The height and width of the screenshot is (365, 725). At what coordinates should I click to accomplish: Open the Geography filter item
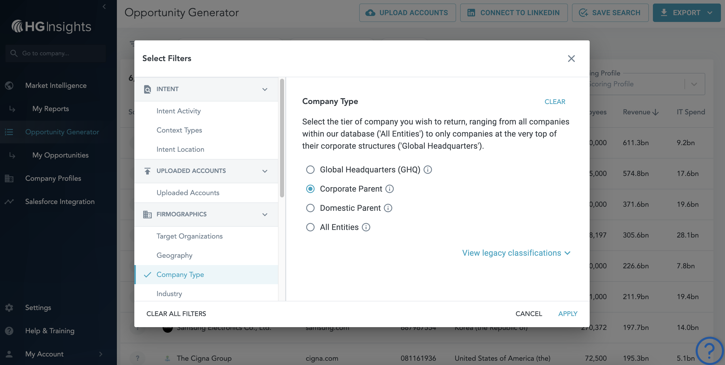(175, 255)
